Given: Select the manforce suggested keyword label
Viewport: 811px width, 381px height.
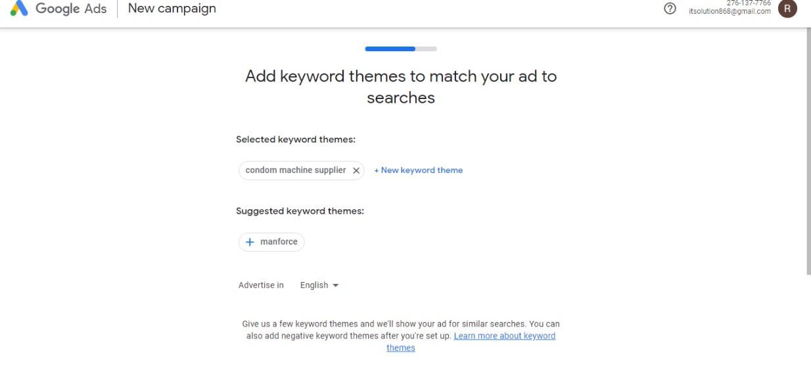Looking at the screenshot, I should 279,242.
